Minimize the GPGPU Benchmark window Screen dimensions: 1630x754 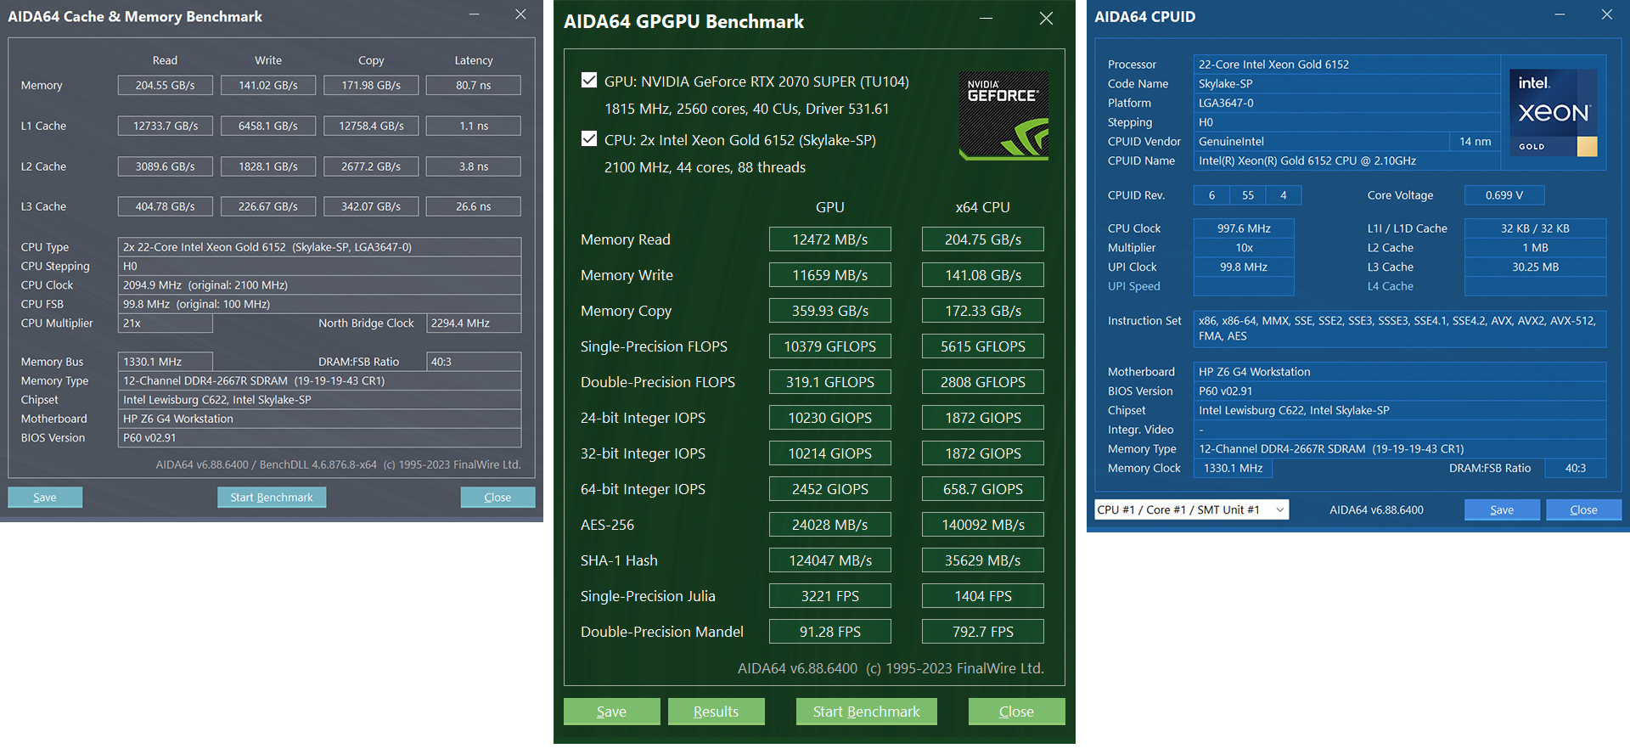[986, 19]
